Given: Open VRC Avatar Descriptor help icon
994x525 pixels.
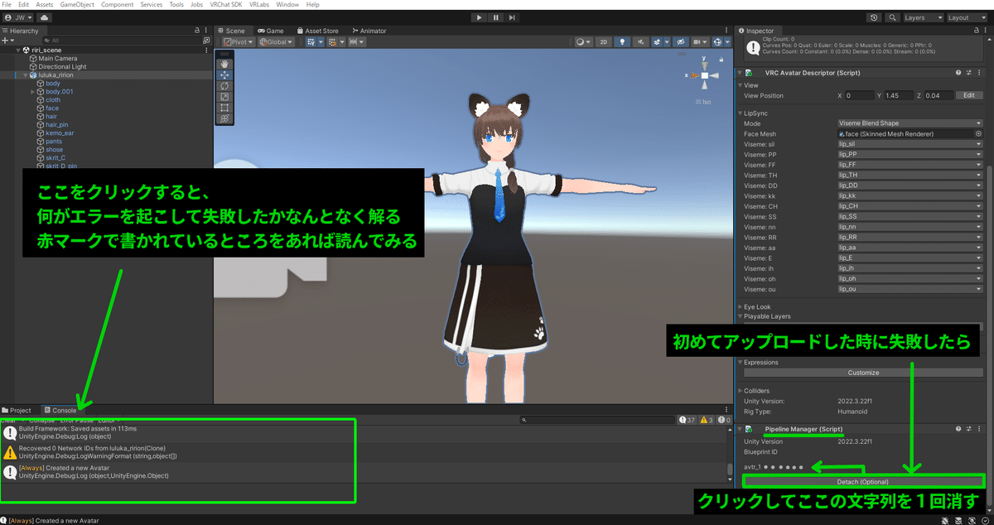Looking at the screenshot, I should click(958, 73).
